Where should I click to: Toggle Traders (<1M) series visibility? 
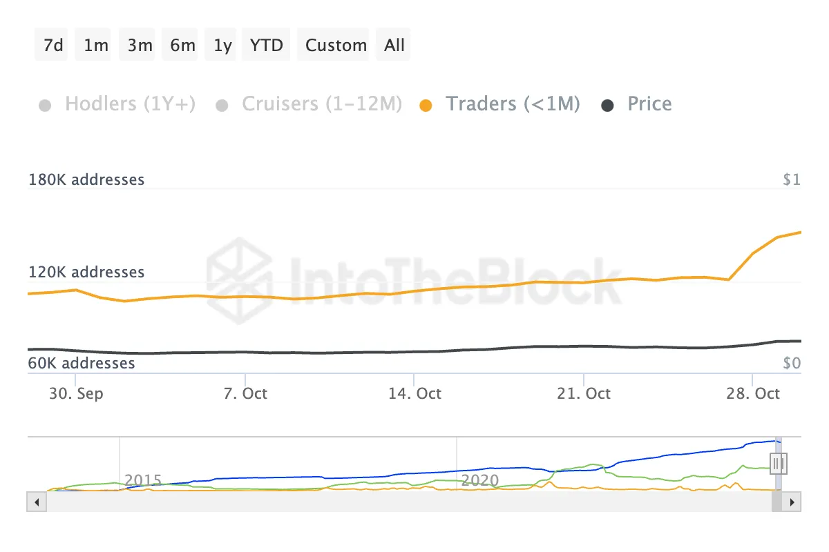[512, 104]
